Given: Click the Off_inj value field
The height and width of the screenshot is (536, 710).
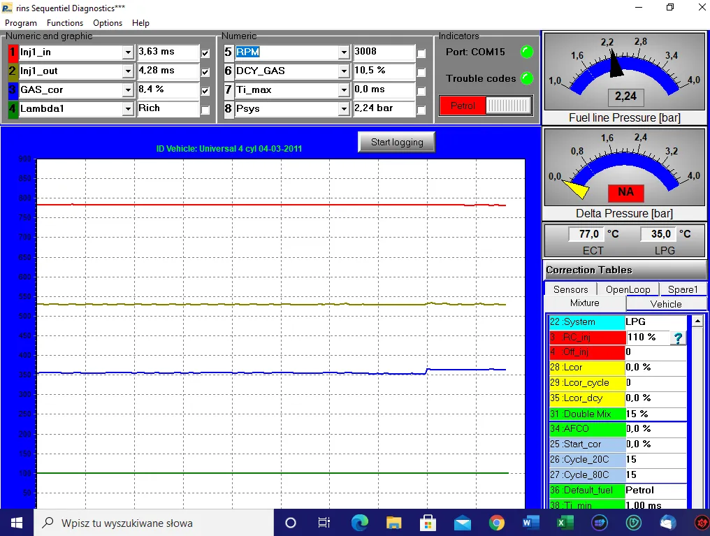Looking at the screenshot, I should (x=655, y=352).
